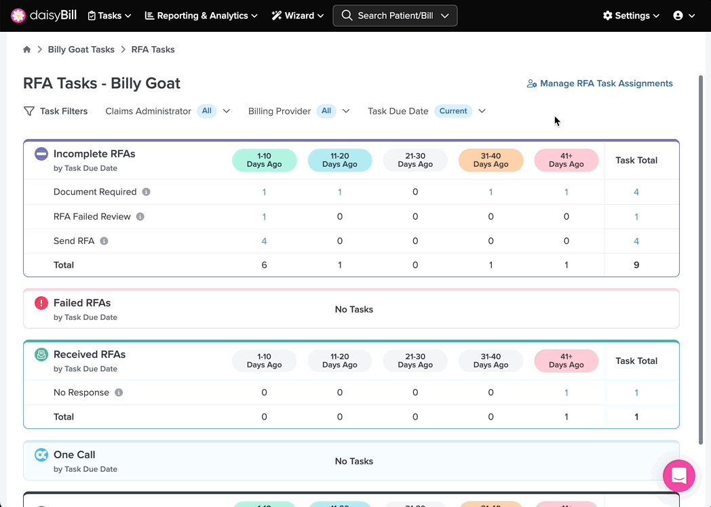Screen dimensions: 711x507
Task: Click the Task Filters funnel icon
Action: [29, 111]
